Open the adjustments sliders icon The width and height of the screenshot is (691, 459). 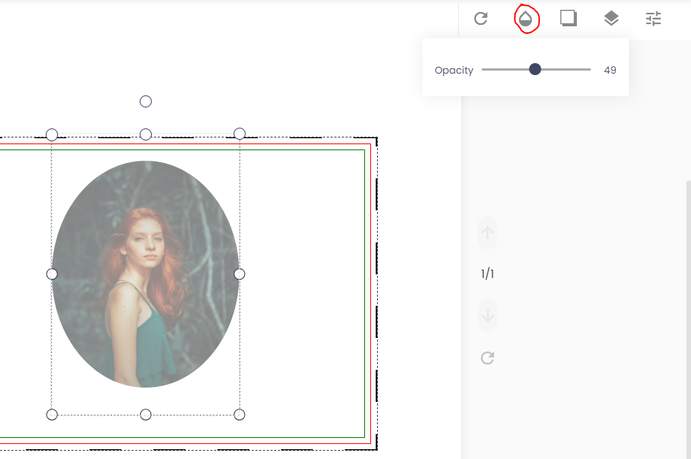point(653,19)
